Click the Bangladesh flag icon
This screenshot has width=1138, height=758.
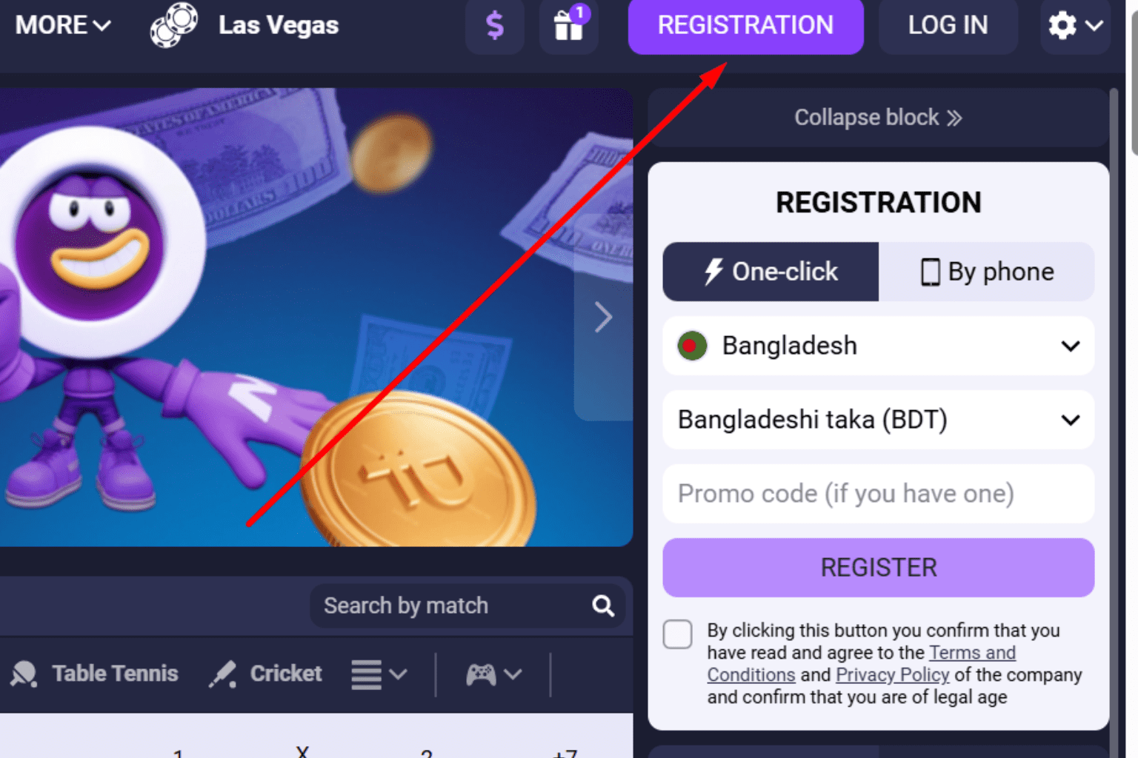coord(693,345)
